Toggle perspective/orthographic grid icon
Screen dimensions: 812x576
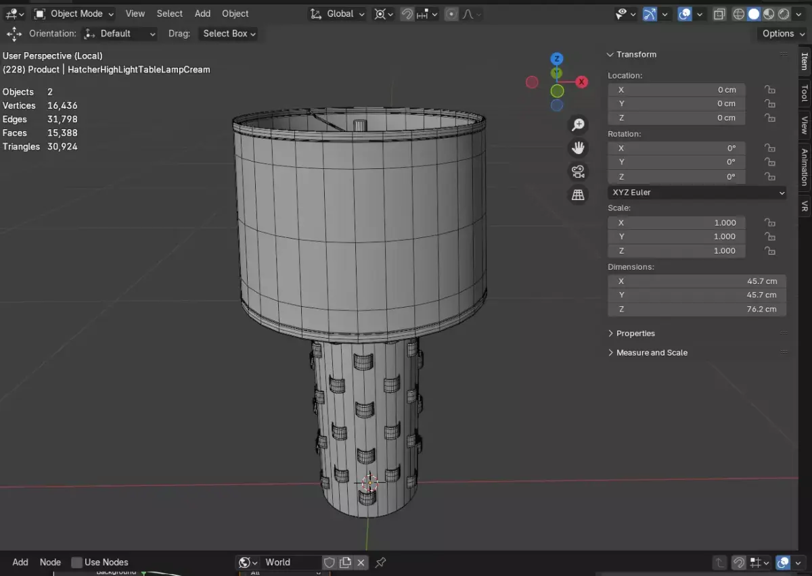(x=578, y=195)
